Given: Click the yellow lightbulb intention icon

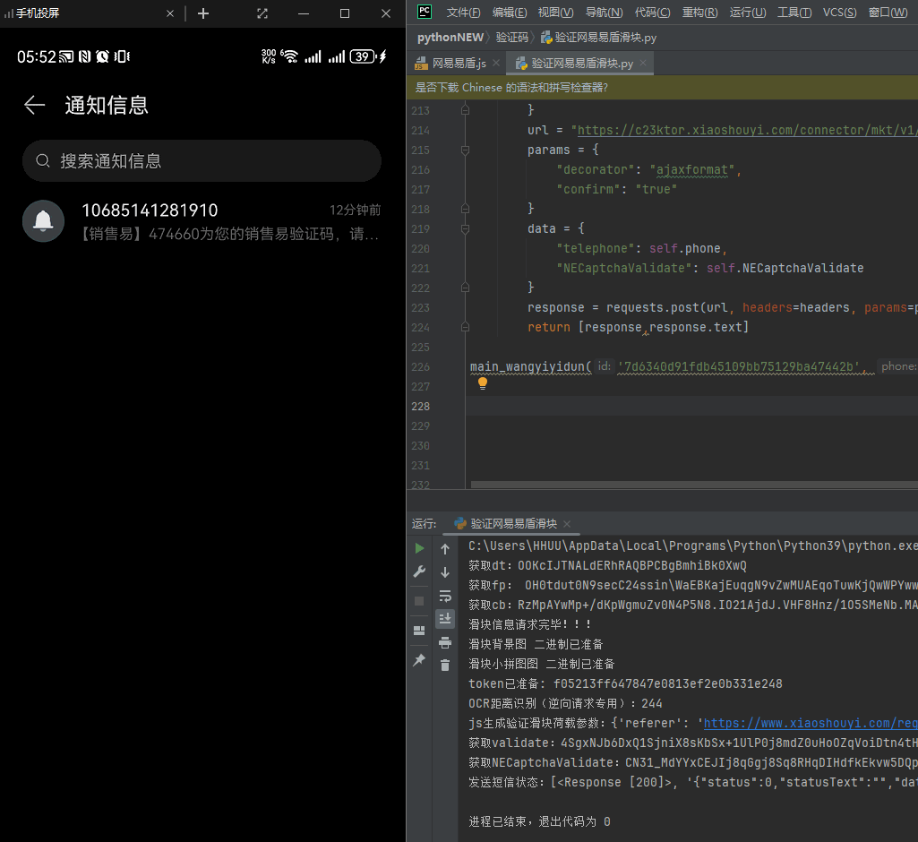Looking at the screenshot, I should pyautogui.click(x=483, y=382).
